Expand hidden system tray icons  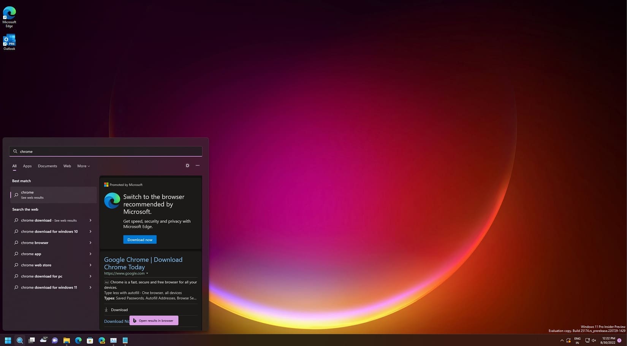click(x=562, y=340)
